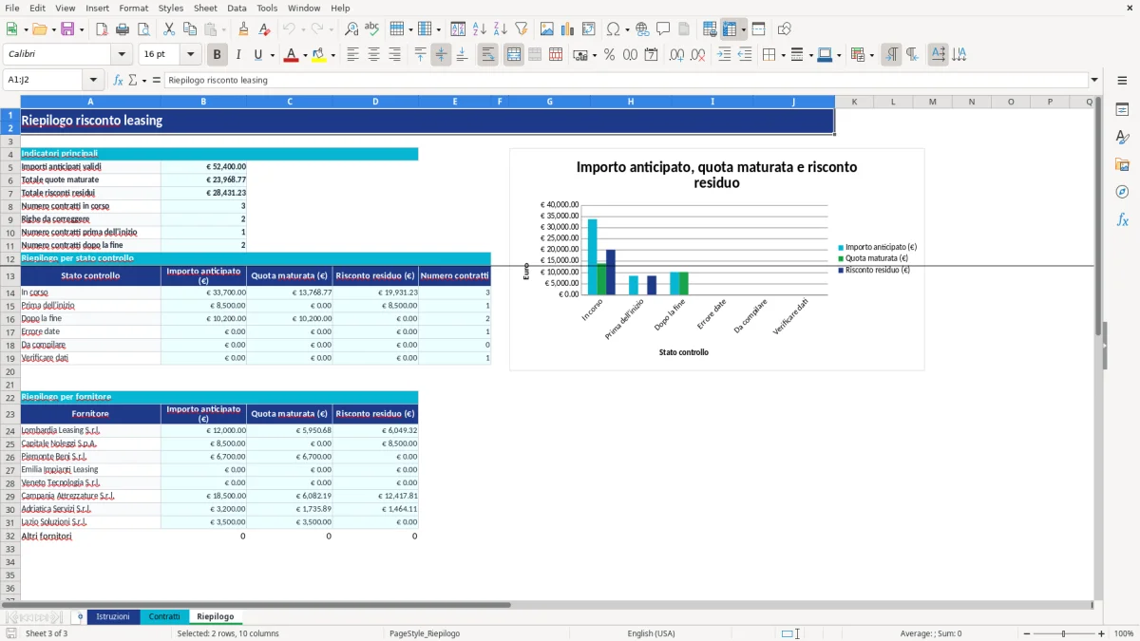Open Borders dropdown arrow
Viewport: 1140px width, 641px height.
coord(783,55)
